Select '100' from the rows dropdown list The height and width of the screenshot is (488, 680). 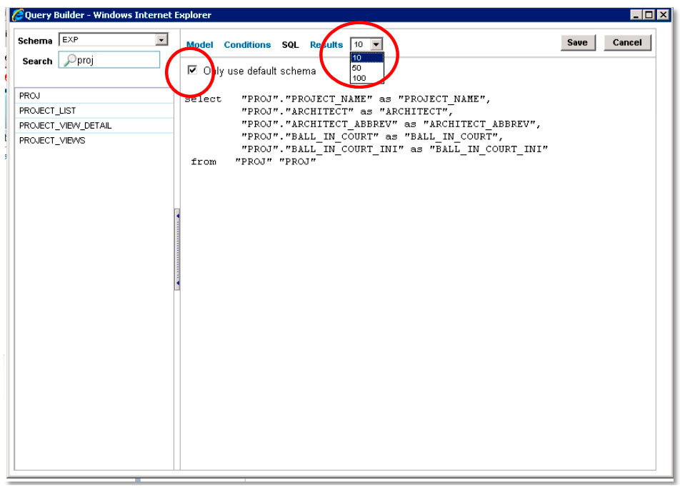click(360, 77)
